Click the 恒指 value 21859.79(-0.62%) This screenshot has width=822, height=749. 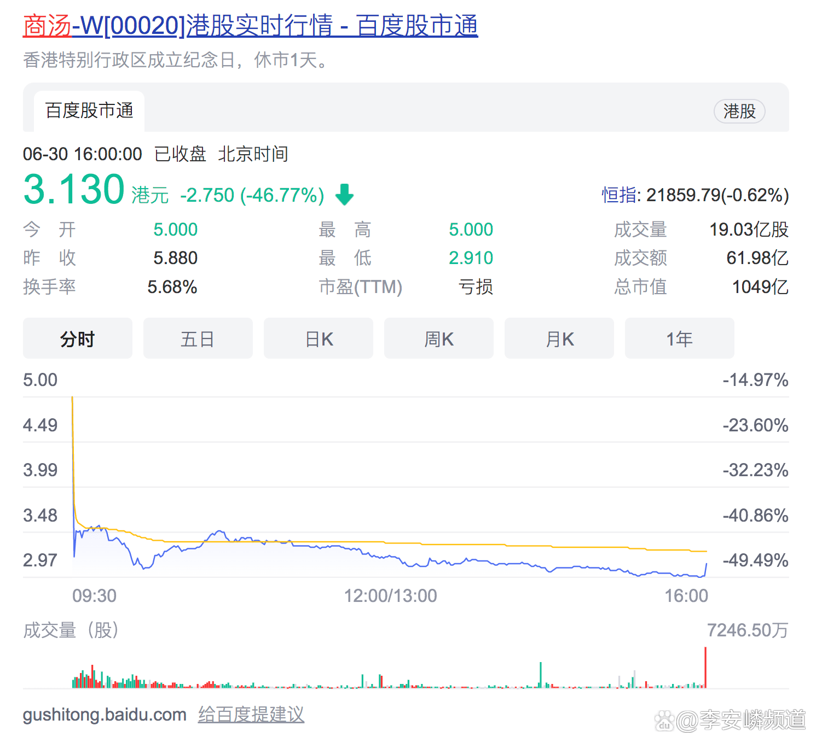pos(717,195)
